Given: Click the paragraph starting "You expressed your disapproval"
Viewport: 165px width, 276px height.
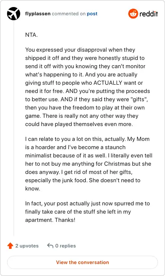Looking at the screenshot, I should point(87,87).
